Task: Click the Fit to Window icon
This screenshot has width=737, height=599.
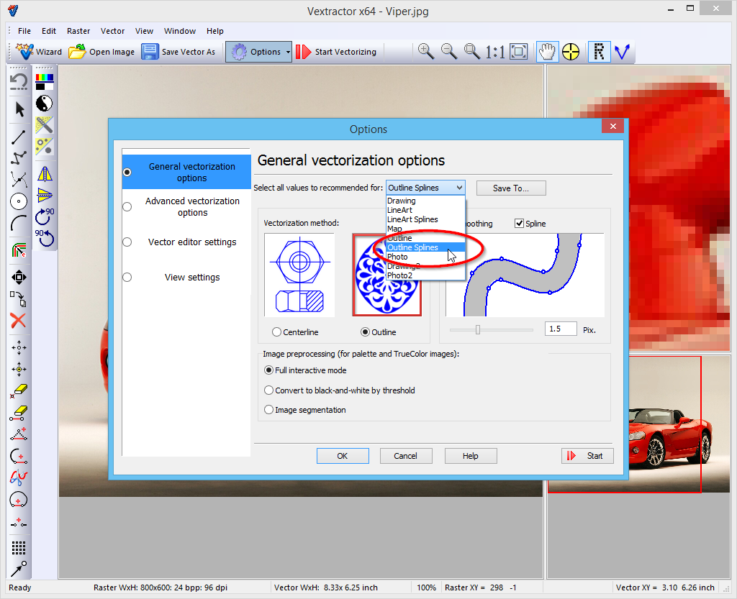Action: (518, 52)
